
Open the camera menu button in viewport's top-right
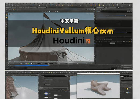pyautogui.click(x=87, y=13)
